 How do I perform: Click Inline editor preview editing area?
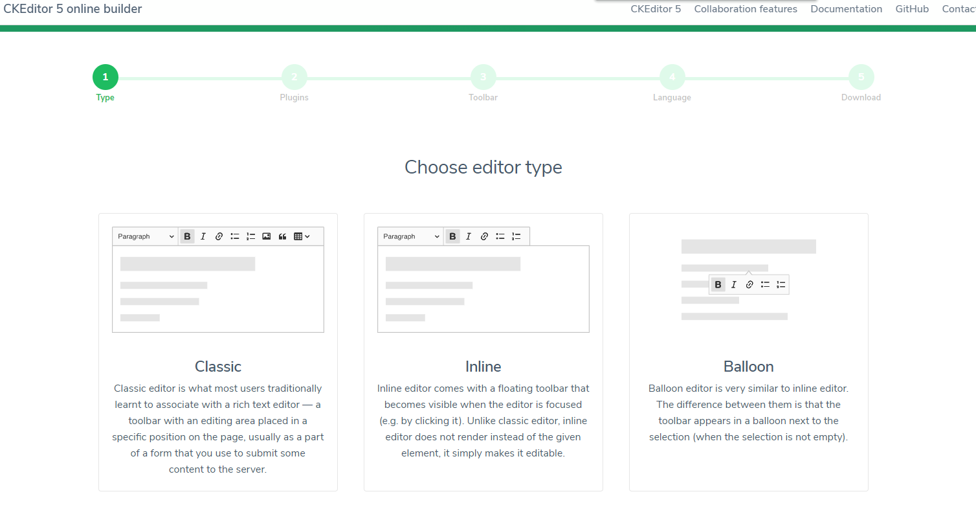click(x=483, y=289)
